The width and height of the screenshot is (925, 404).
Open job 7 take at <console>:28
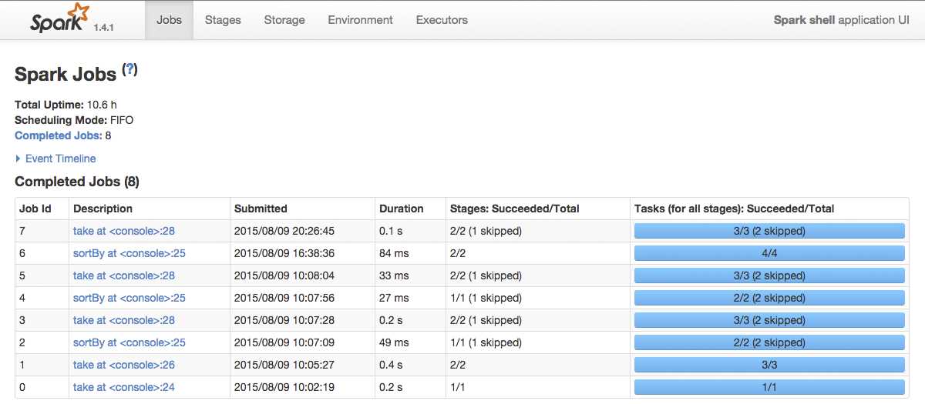(124, 231)
